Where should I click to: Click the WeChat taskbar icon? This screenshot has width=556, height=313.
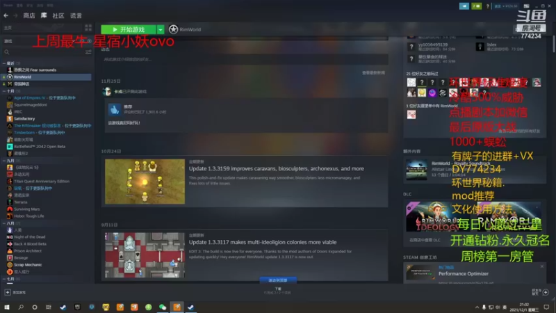(163, 307)
